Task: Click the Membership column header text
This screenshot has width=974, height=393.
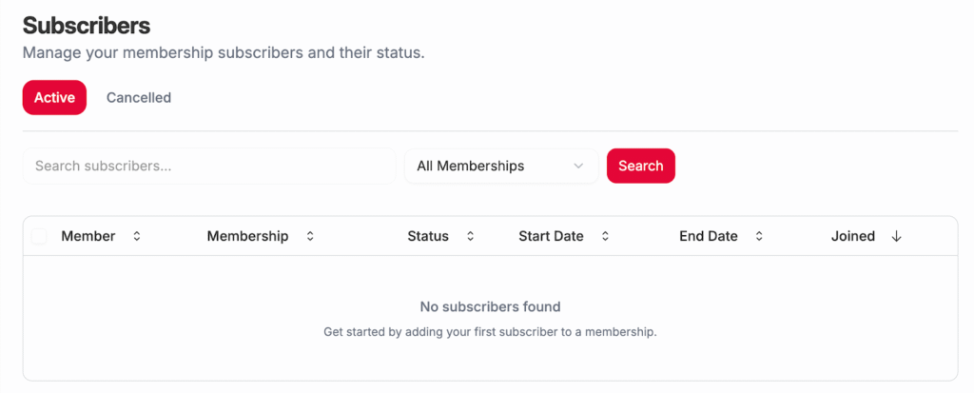Action: click(247, 236)
